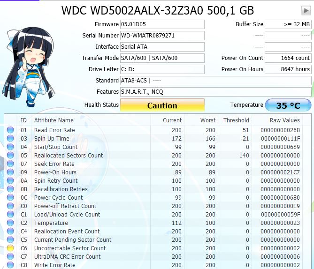Click raw value 00000000026B
The image size is (314, 269).
pyautogui.click(x=280, y=130)
